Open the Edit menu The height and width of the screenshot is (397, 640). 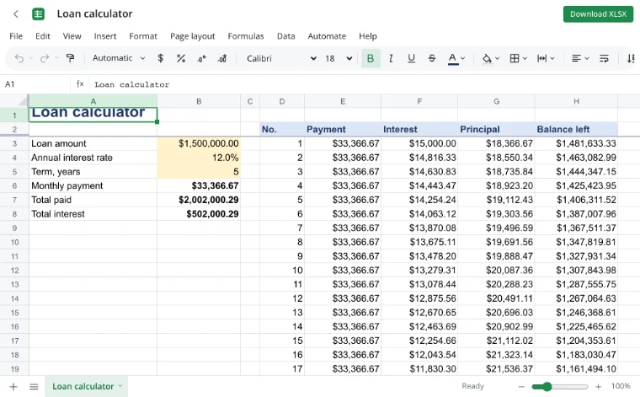(x=42, y=36)
